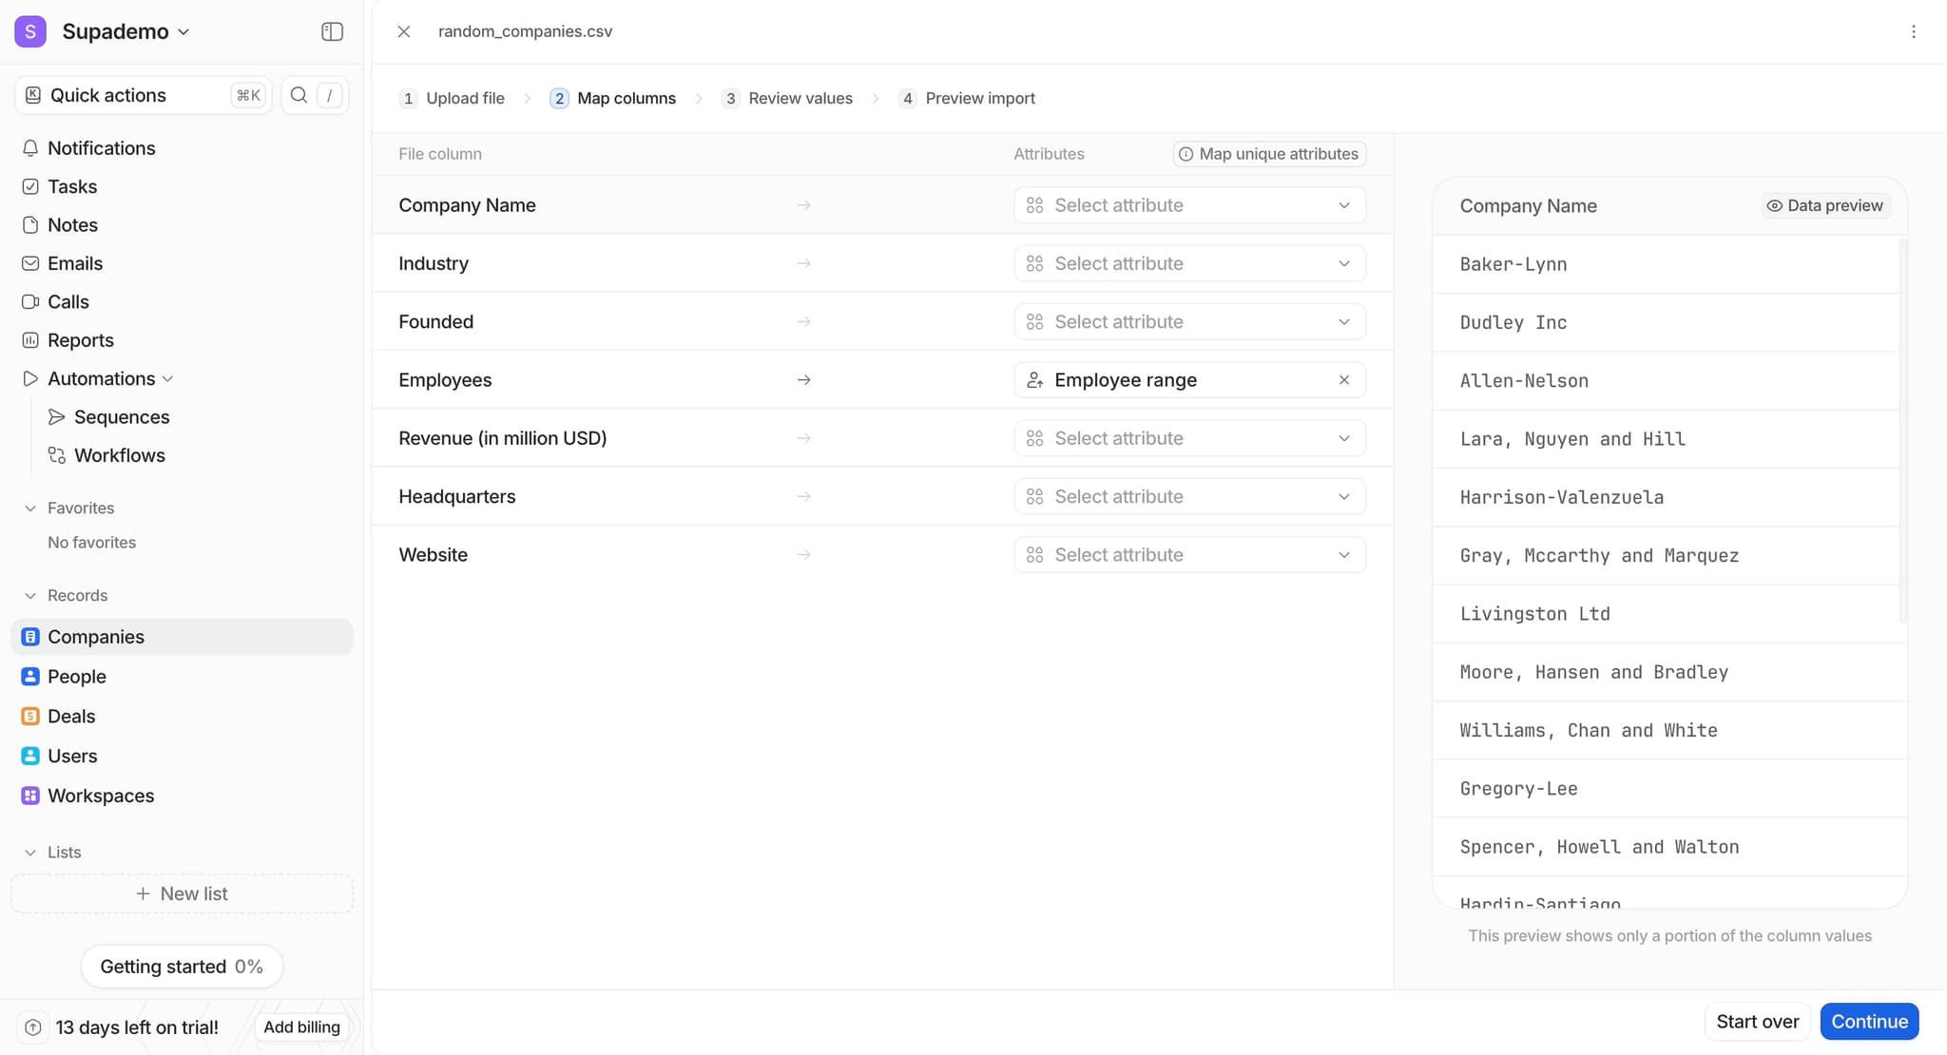1947x1055 pixels.
Task: Open the Select attribute dropdown for Industry
Action: [1189, 263]
